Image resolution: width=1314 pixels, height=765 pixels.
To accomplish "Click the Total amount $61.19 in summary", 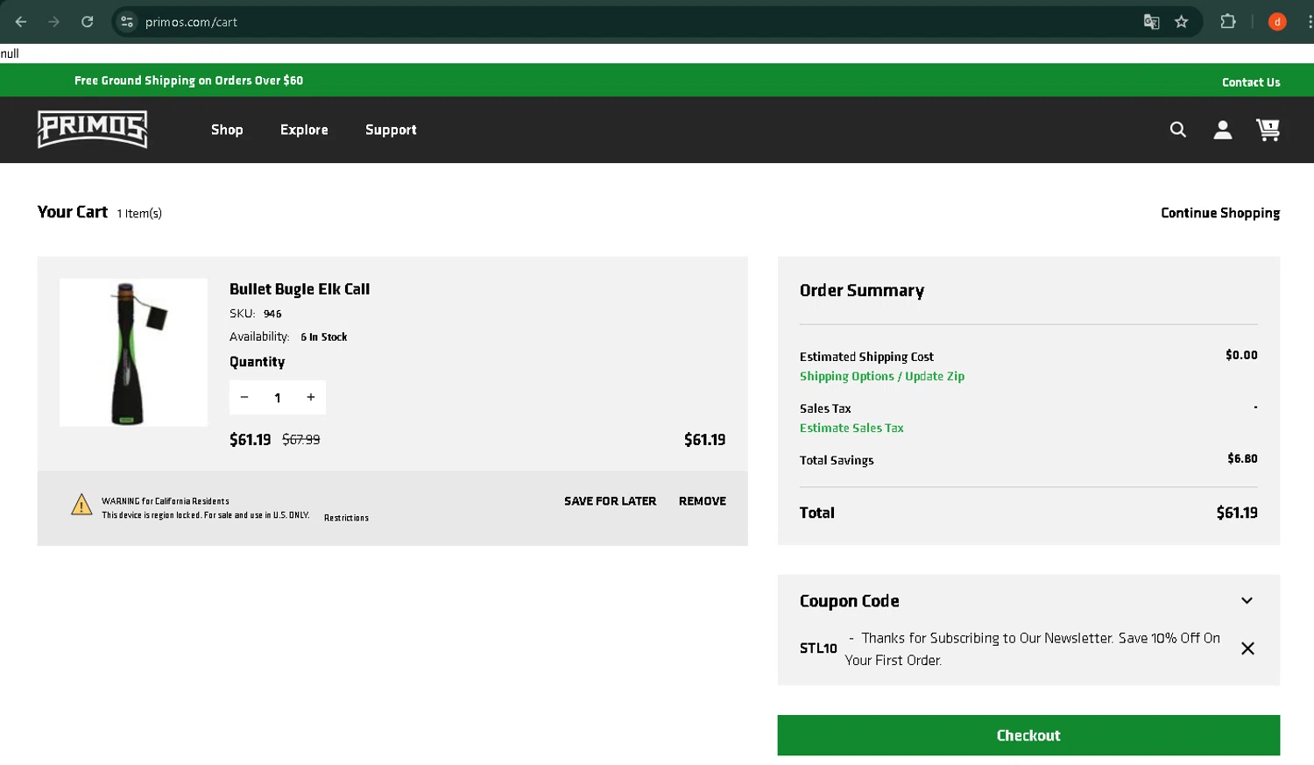I will (x=1237, y=513).
